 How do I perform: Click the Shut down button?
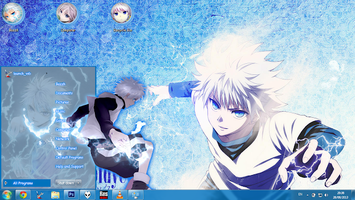(x=65, y=183)
